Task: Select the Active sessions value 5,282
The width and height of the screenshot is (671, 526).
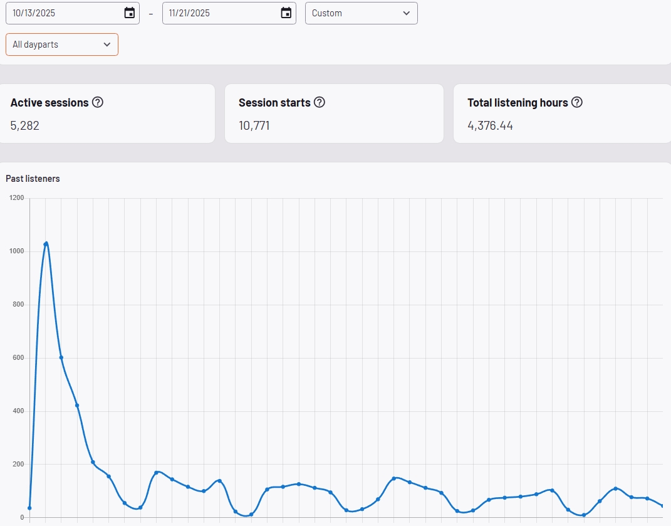Action: (x=25, y=125)
